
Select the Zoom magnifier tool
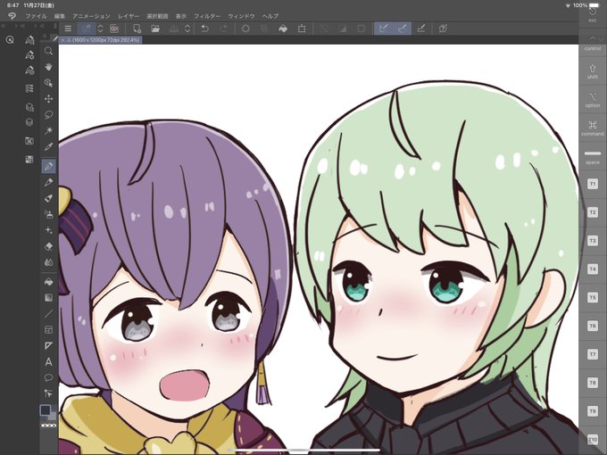(x=48, y=51)
